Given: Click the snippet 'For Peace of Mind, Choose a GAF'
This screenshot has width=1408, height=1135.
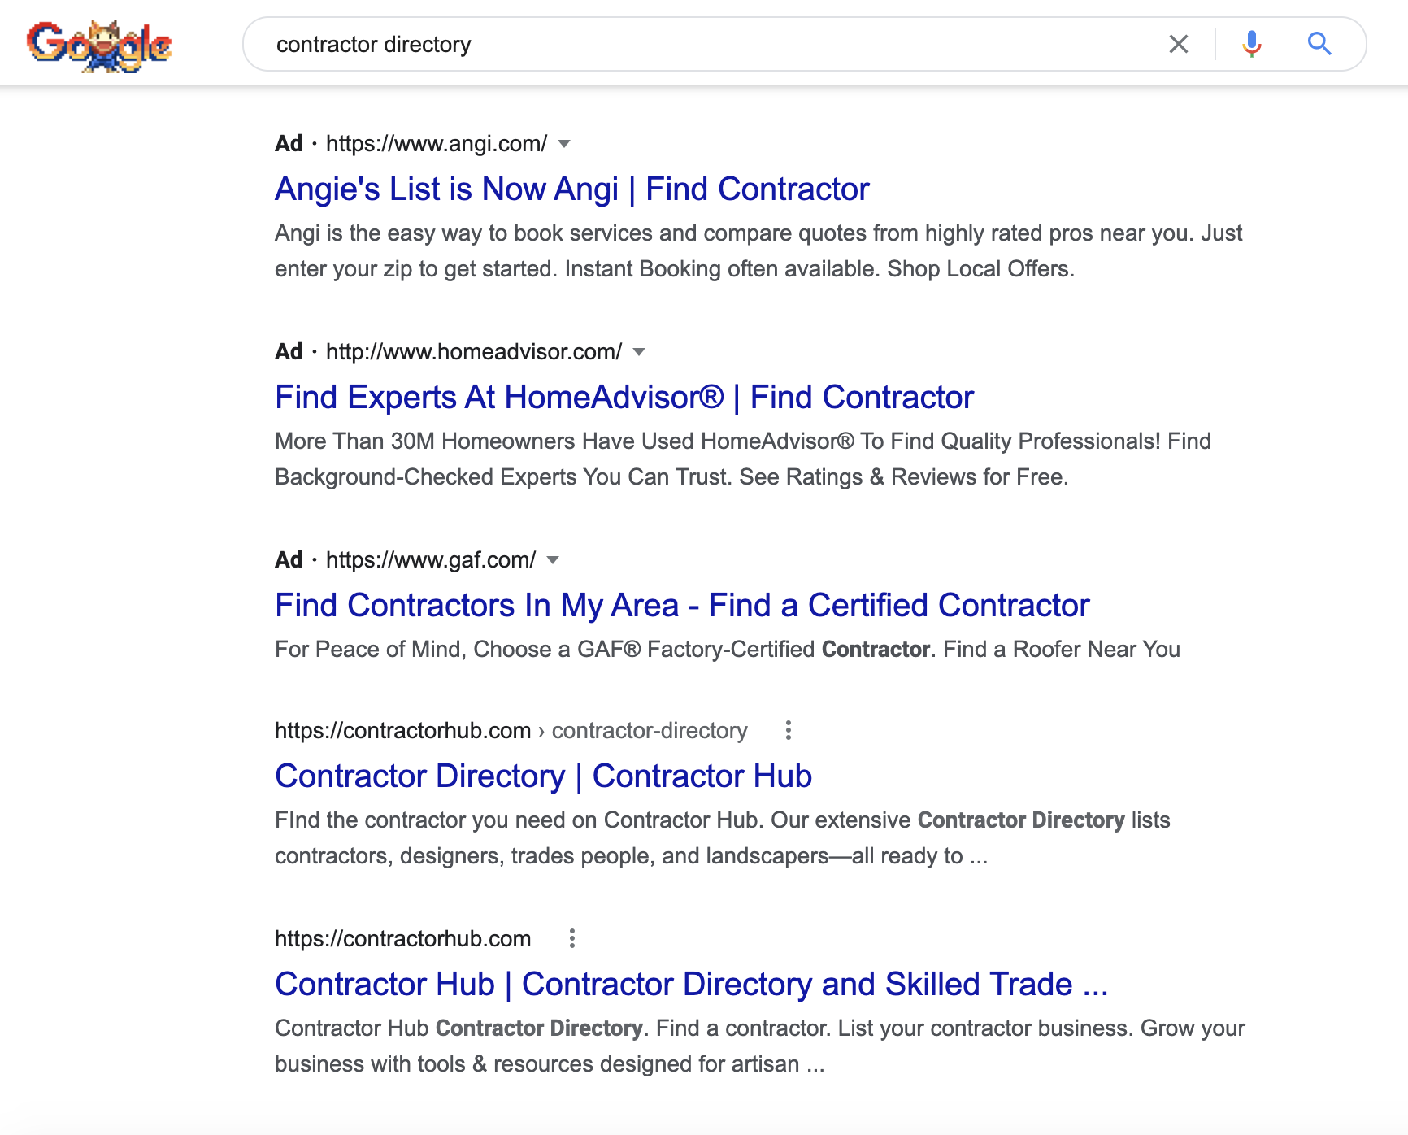Looking at the screenshot, I should pos(728,650).
